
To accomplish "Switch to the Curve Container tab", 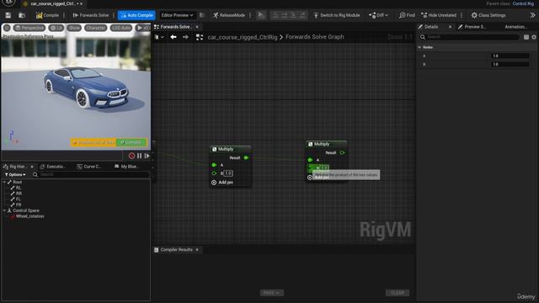I will tap(89, 167).
